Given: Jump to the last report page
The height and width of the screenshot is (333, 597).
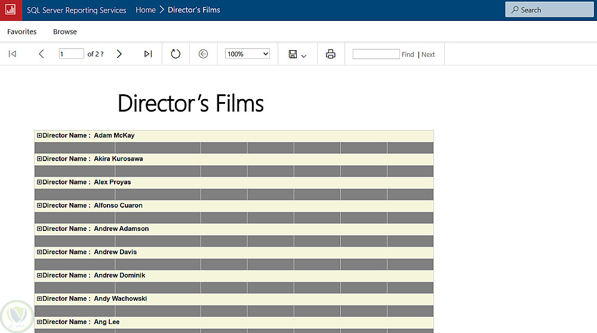Looking at the screenshot, I should pos(148,54).
